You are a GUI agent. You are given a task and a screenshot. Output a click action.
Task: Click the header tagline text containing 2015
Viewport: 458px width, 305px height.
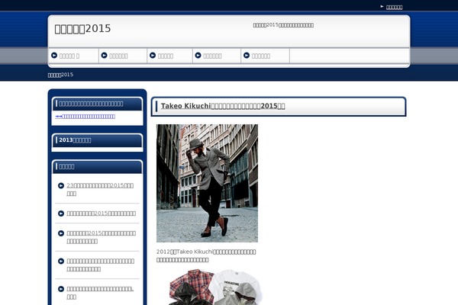click(x=283, y=25)
